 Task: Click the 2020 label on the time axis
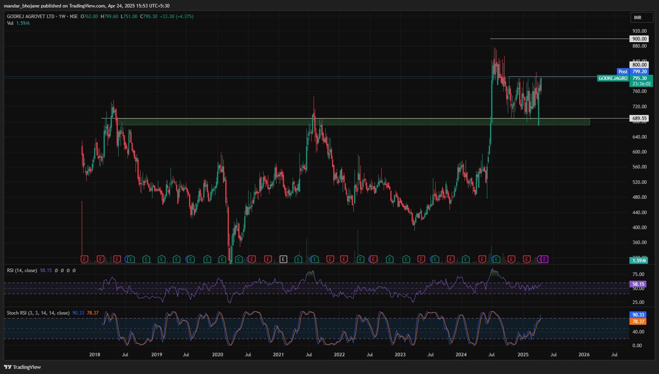tap(217, 355)
